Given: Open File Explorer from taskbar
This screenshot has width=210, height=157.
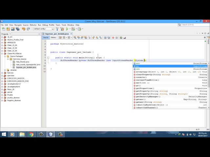Looking at the screenshot, I should (x=22, y=134).
